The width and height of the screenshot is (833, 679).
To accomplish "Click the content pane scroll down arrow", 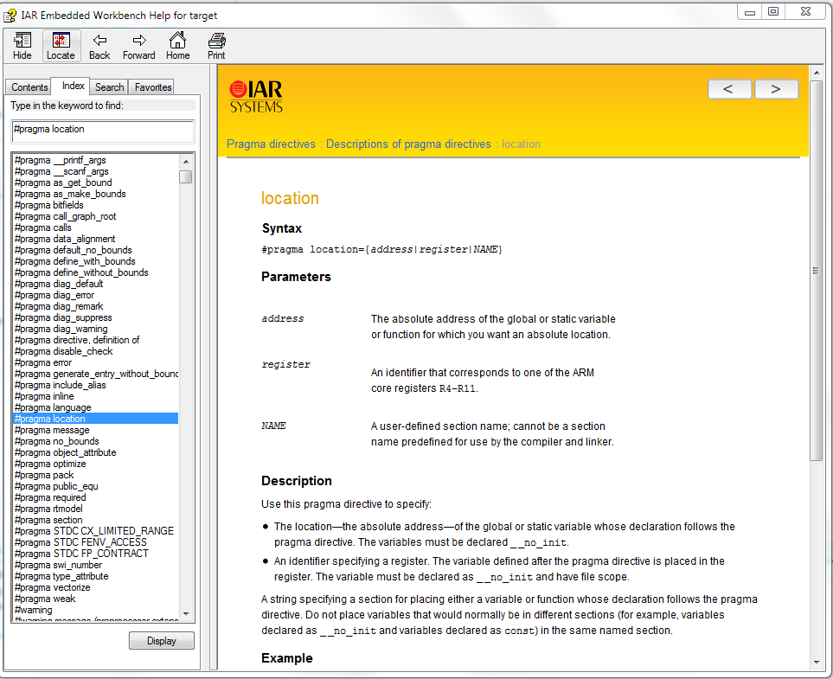I will click(x=817, y=662).
